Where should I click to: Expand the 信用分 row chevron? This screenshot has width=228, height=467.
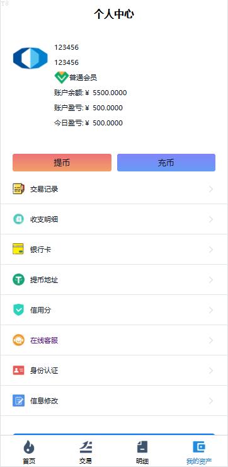211,310
